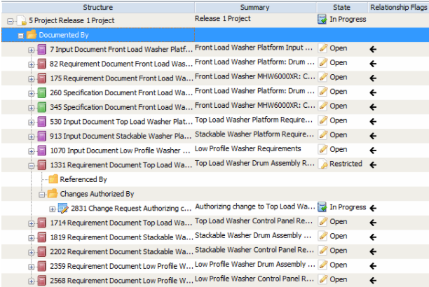Expand the 7 Input Document node
The height and width of the screenshot is (287, 429).
coord(31,50)
